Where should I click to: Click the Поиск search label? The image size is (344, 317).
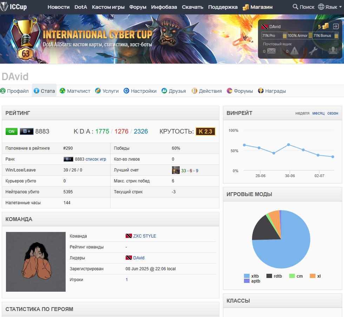307,7
